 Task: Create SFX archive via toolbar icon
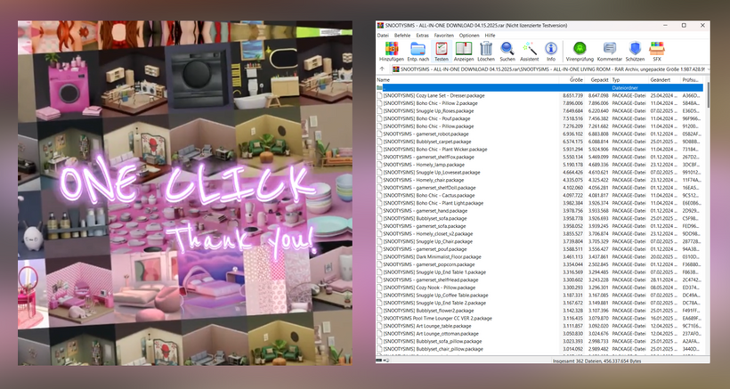click(657, 49)
